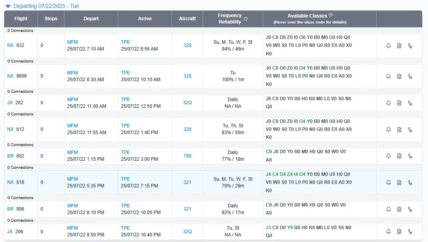Collapse the Departing 07/22/2025 section arrow
This screenshot has width=428, height=242.
pos(8,6)
